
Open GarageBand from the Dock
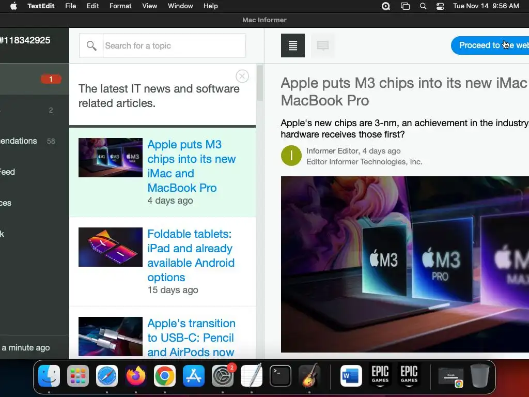pos(309,376)
